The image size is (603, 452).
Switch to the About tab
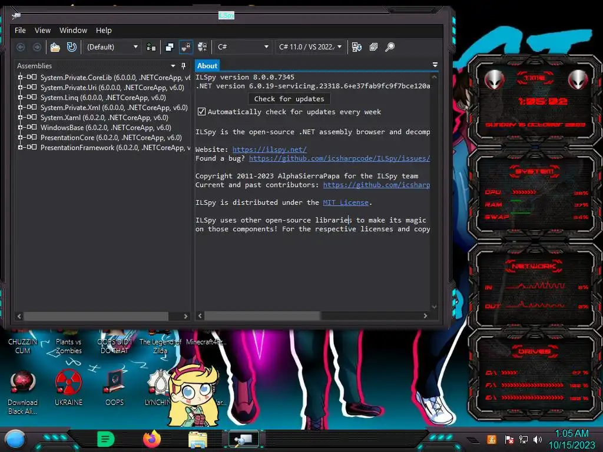click(x=207, y=66)
